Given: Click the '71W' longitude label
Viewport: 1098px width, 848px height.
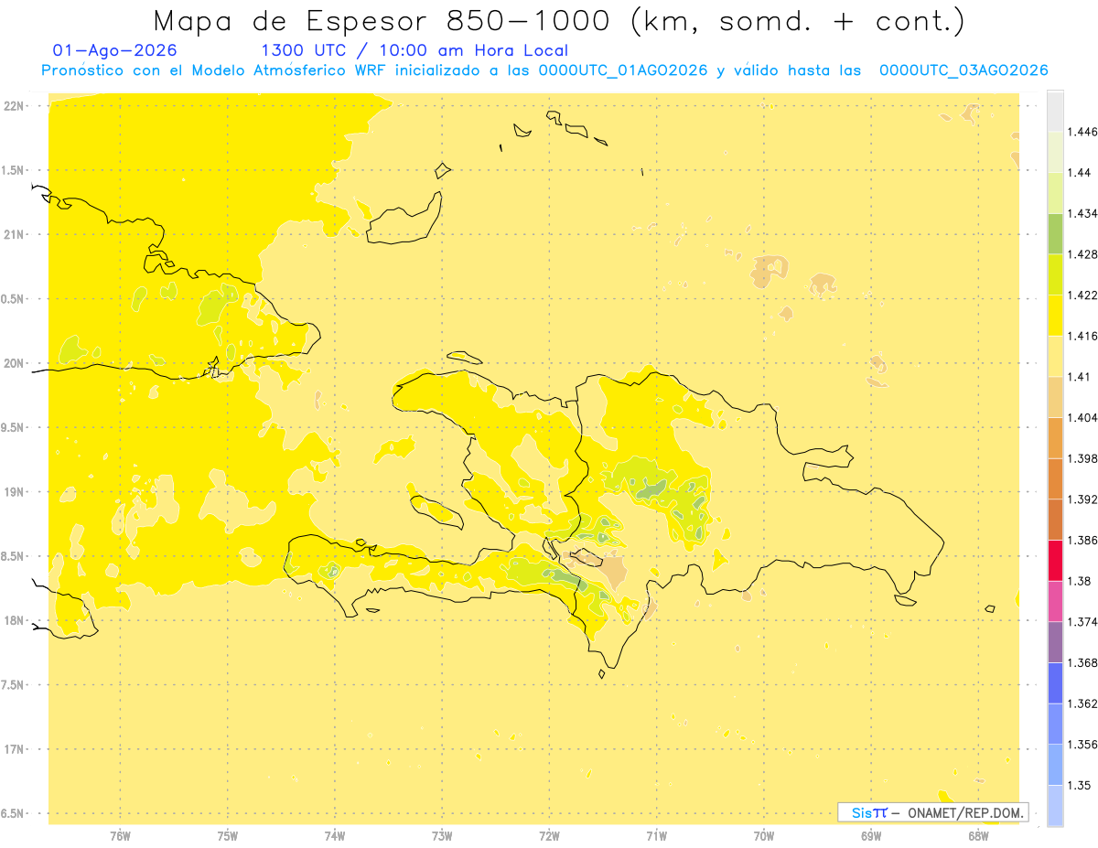Looking at the screenshot, I should click(x=656, y=836).
